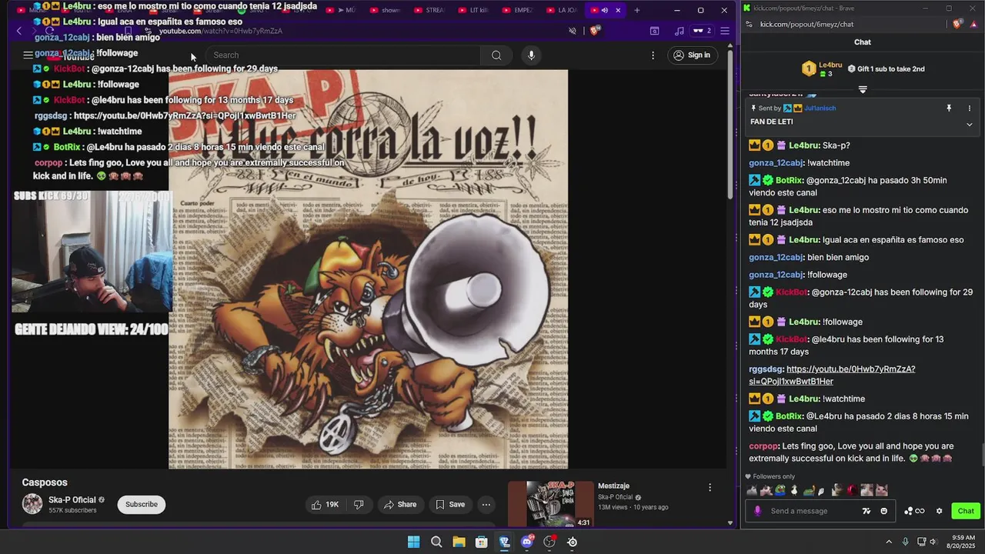Screen dimensions: 985x554
Task: Toggle muted site audio icon in address bar
Action: (x=572, y=31)
